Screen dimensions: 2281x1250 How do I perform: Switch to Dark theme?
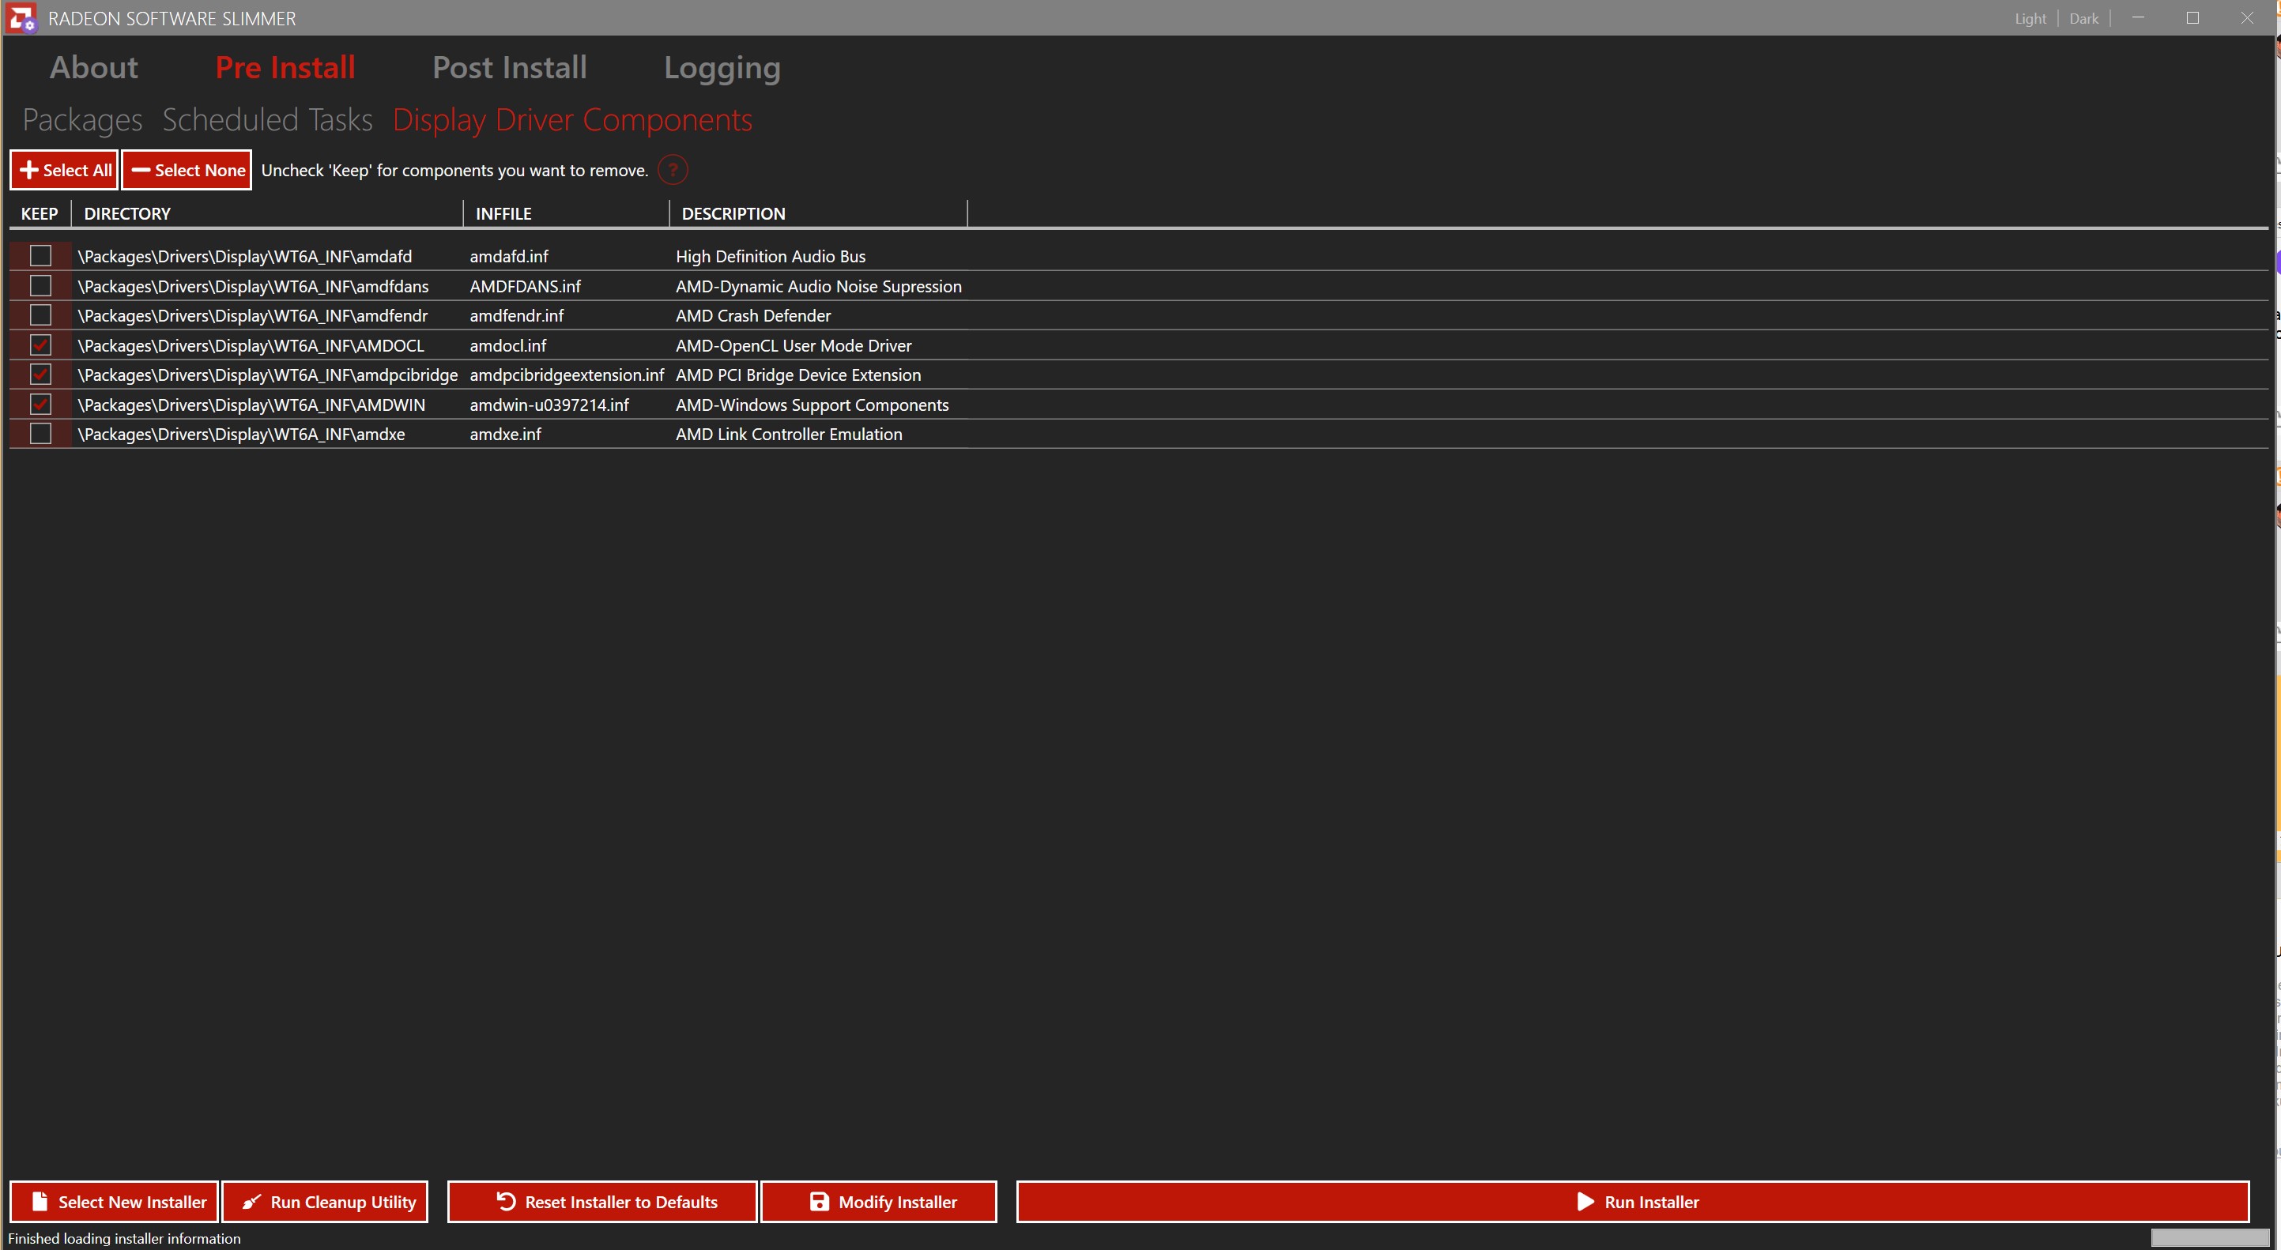coord(2083,19)
